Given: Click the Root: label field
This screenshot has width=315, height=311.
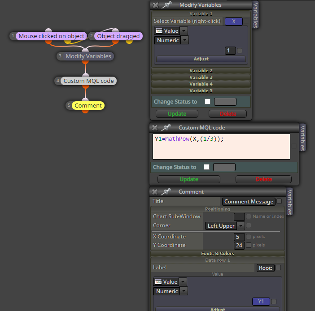Looking at the screenshot, I should (265, 268).
